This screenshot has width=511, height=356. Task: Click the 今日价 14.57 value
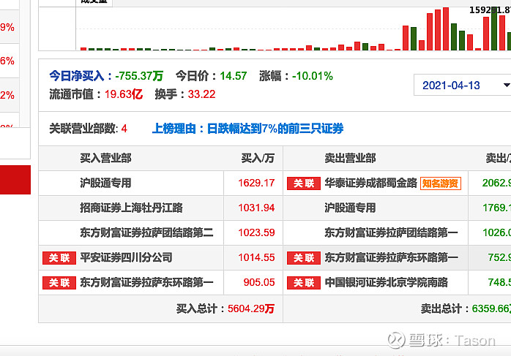[x=234, y=76]
